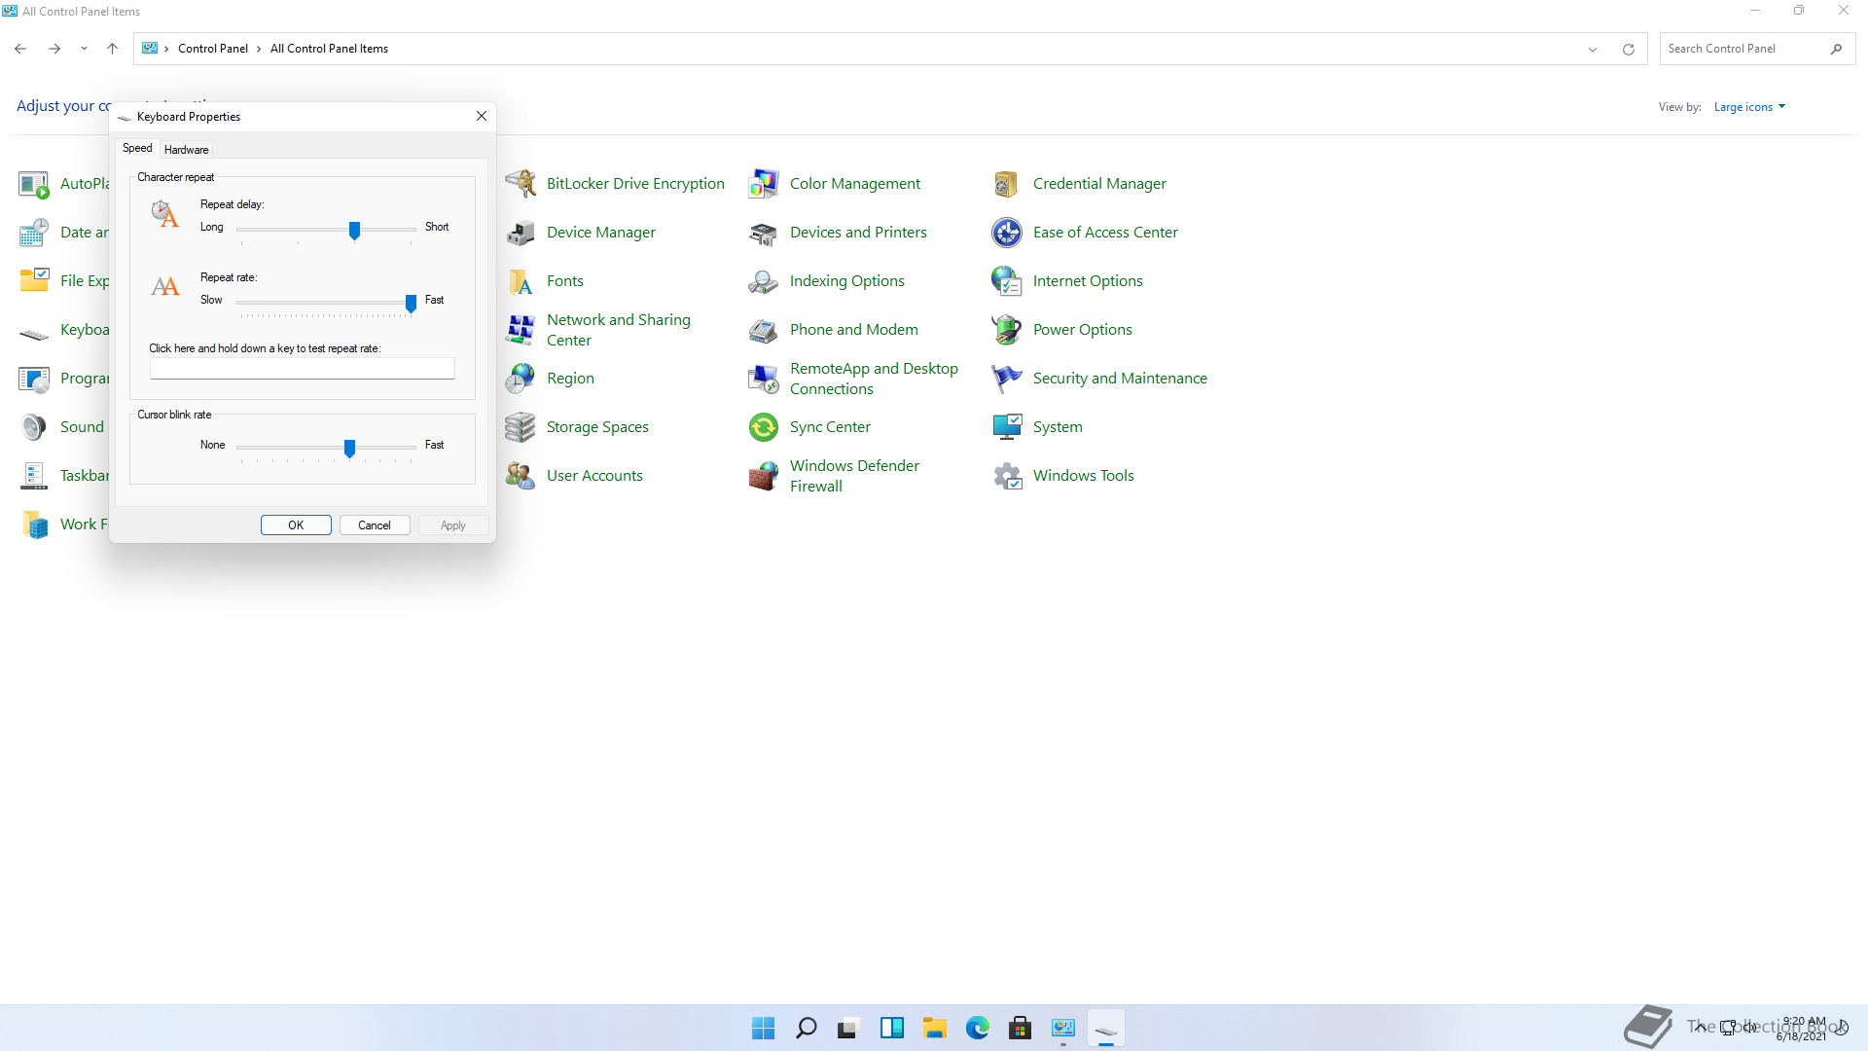Screen dimensions: 1868x1051
Task: Open the Ease of Access Center icon
Action: click(1007, 232)
